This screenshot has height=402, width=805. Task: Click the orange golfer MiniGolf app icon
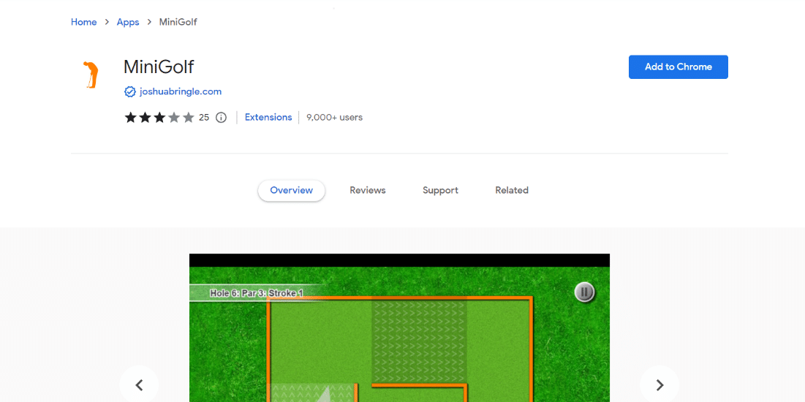(x=91, y=75)
